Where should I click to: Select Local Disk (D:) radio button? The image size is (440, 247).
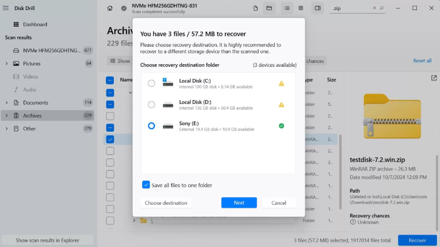[x=151, y=105]
